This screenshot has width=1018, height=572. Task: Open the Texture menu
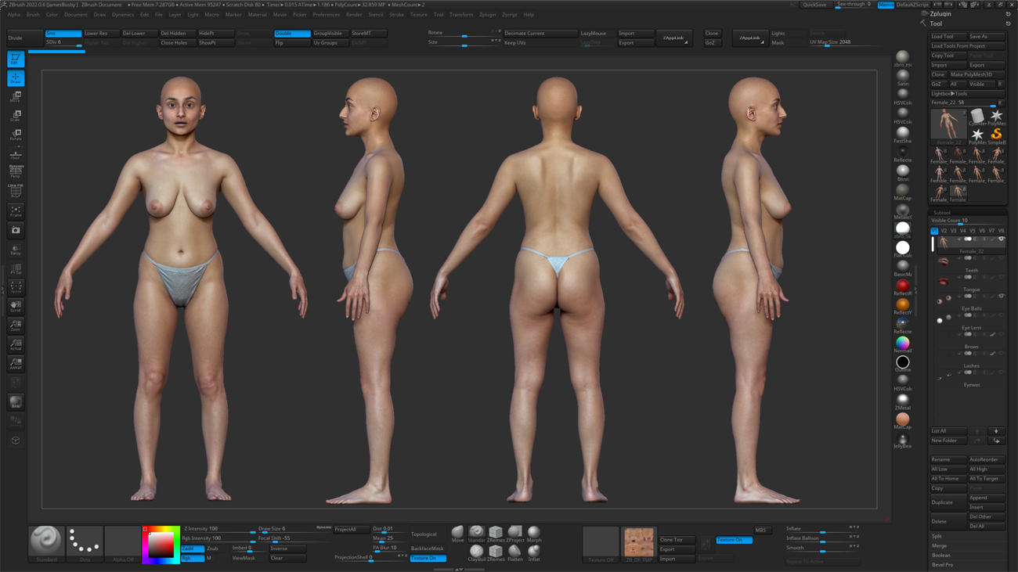tap(419, 15)
